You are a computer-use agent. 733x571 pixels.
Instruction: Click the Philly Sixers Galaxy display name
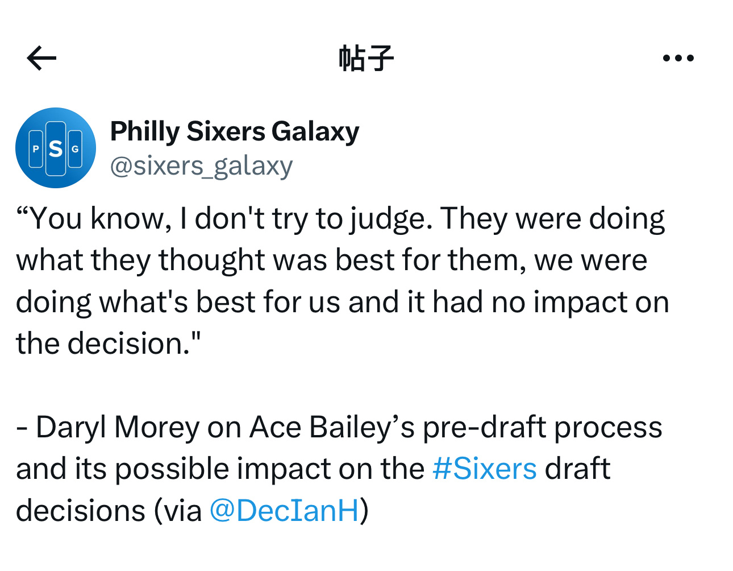235,131
